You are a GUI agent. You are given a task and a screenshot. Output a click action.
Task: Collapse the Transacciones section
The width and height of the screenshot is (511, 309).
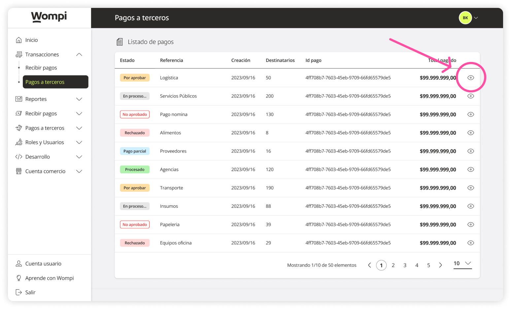point(79,54)
